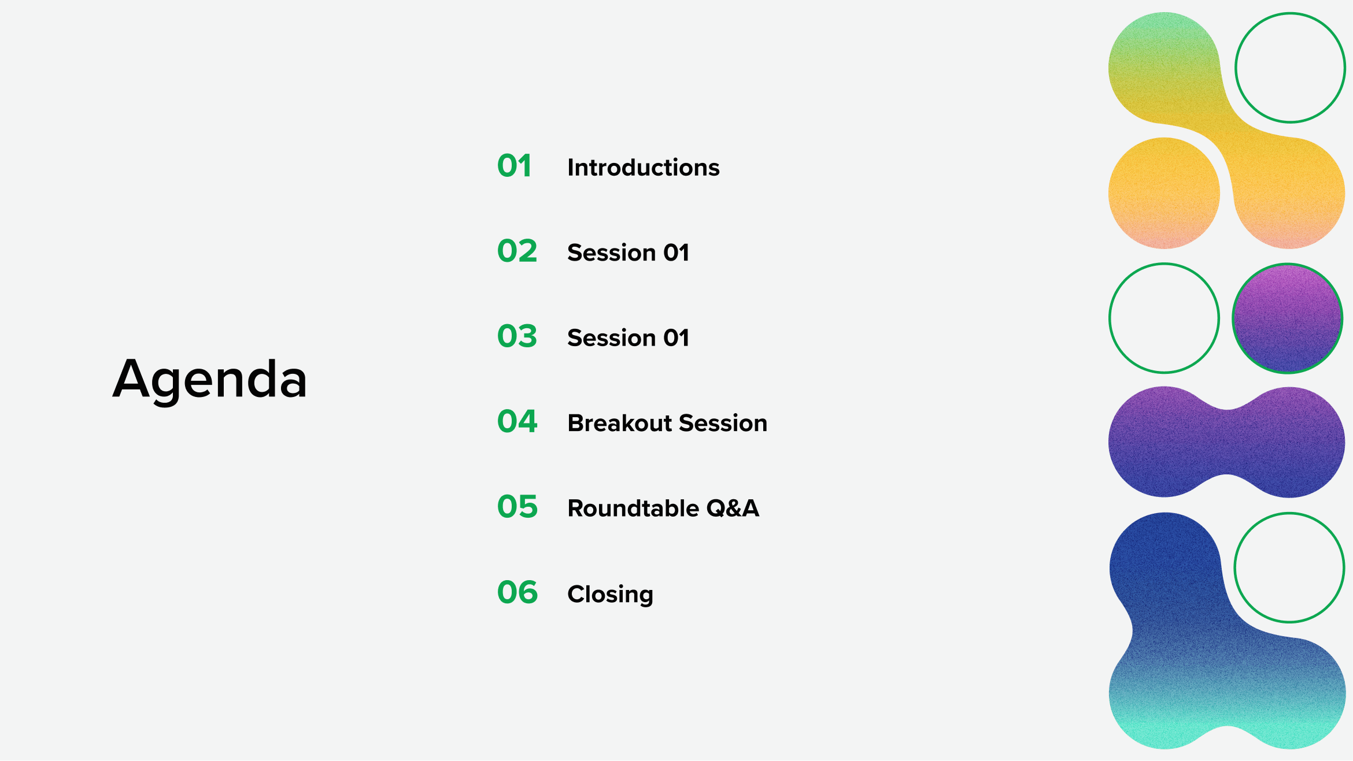Select the Roundtable Q&A item

point(663,508)
